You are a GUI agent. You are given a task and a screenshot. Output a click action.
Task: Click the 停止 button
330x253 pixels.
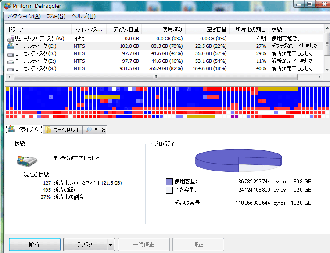point(198,244)
